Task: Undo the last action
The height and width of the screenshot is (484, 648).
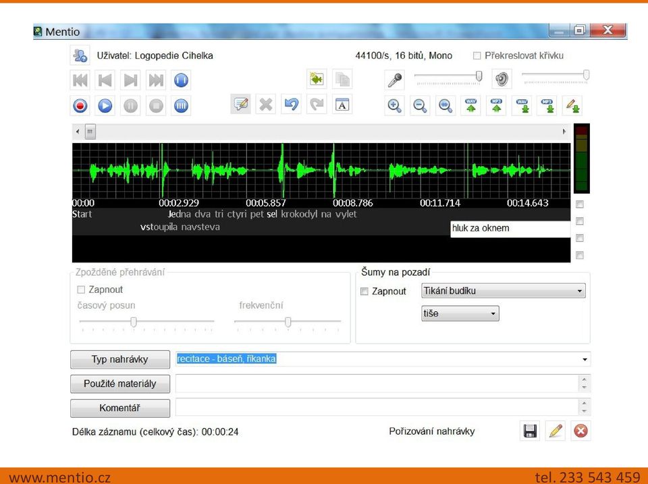Action: click(x=292, y=104)
